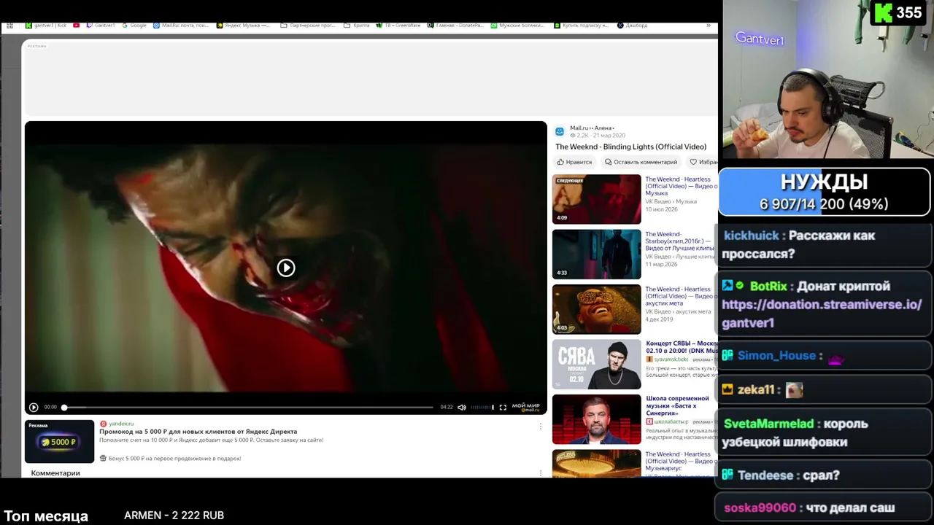Open Starboy (клип, 2016г.) title link
This screenshot has height=525, width=934.
tap(679, 241)
